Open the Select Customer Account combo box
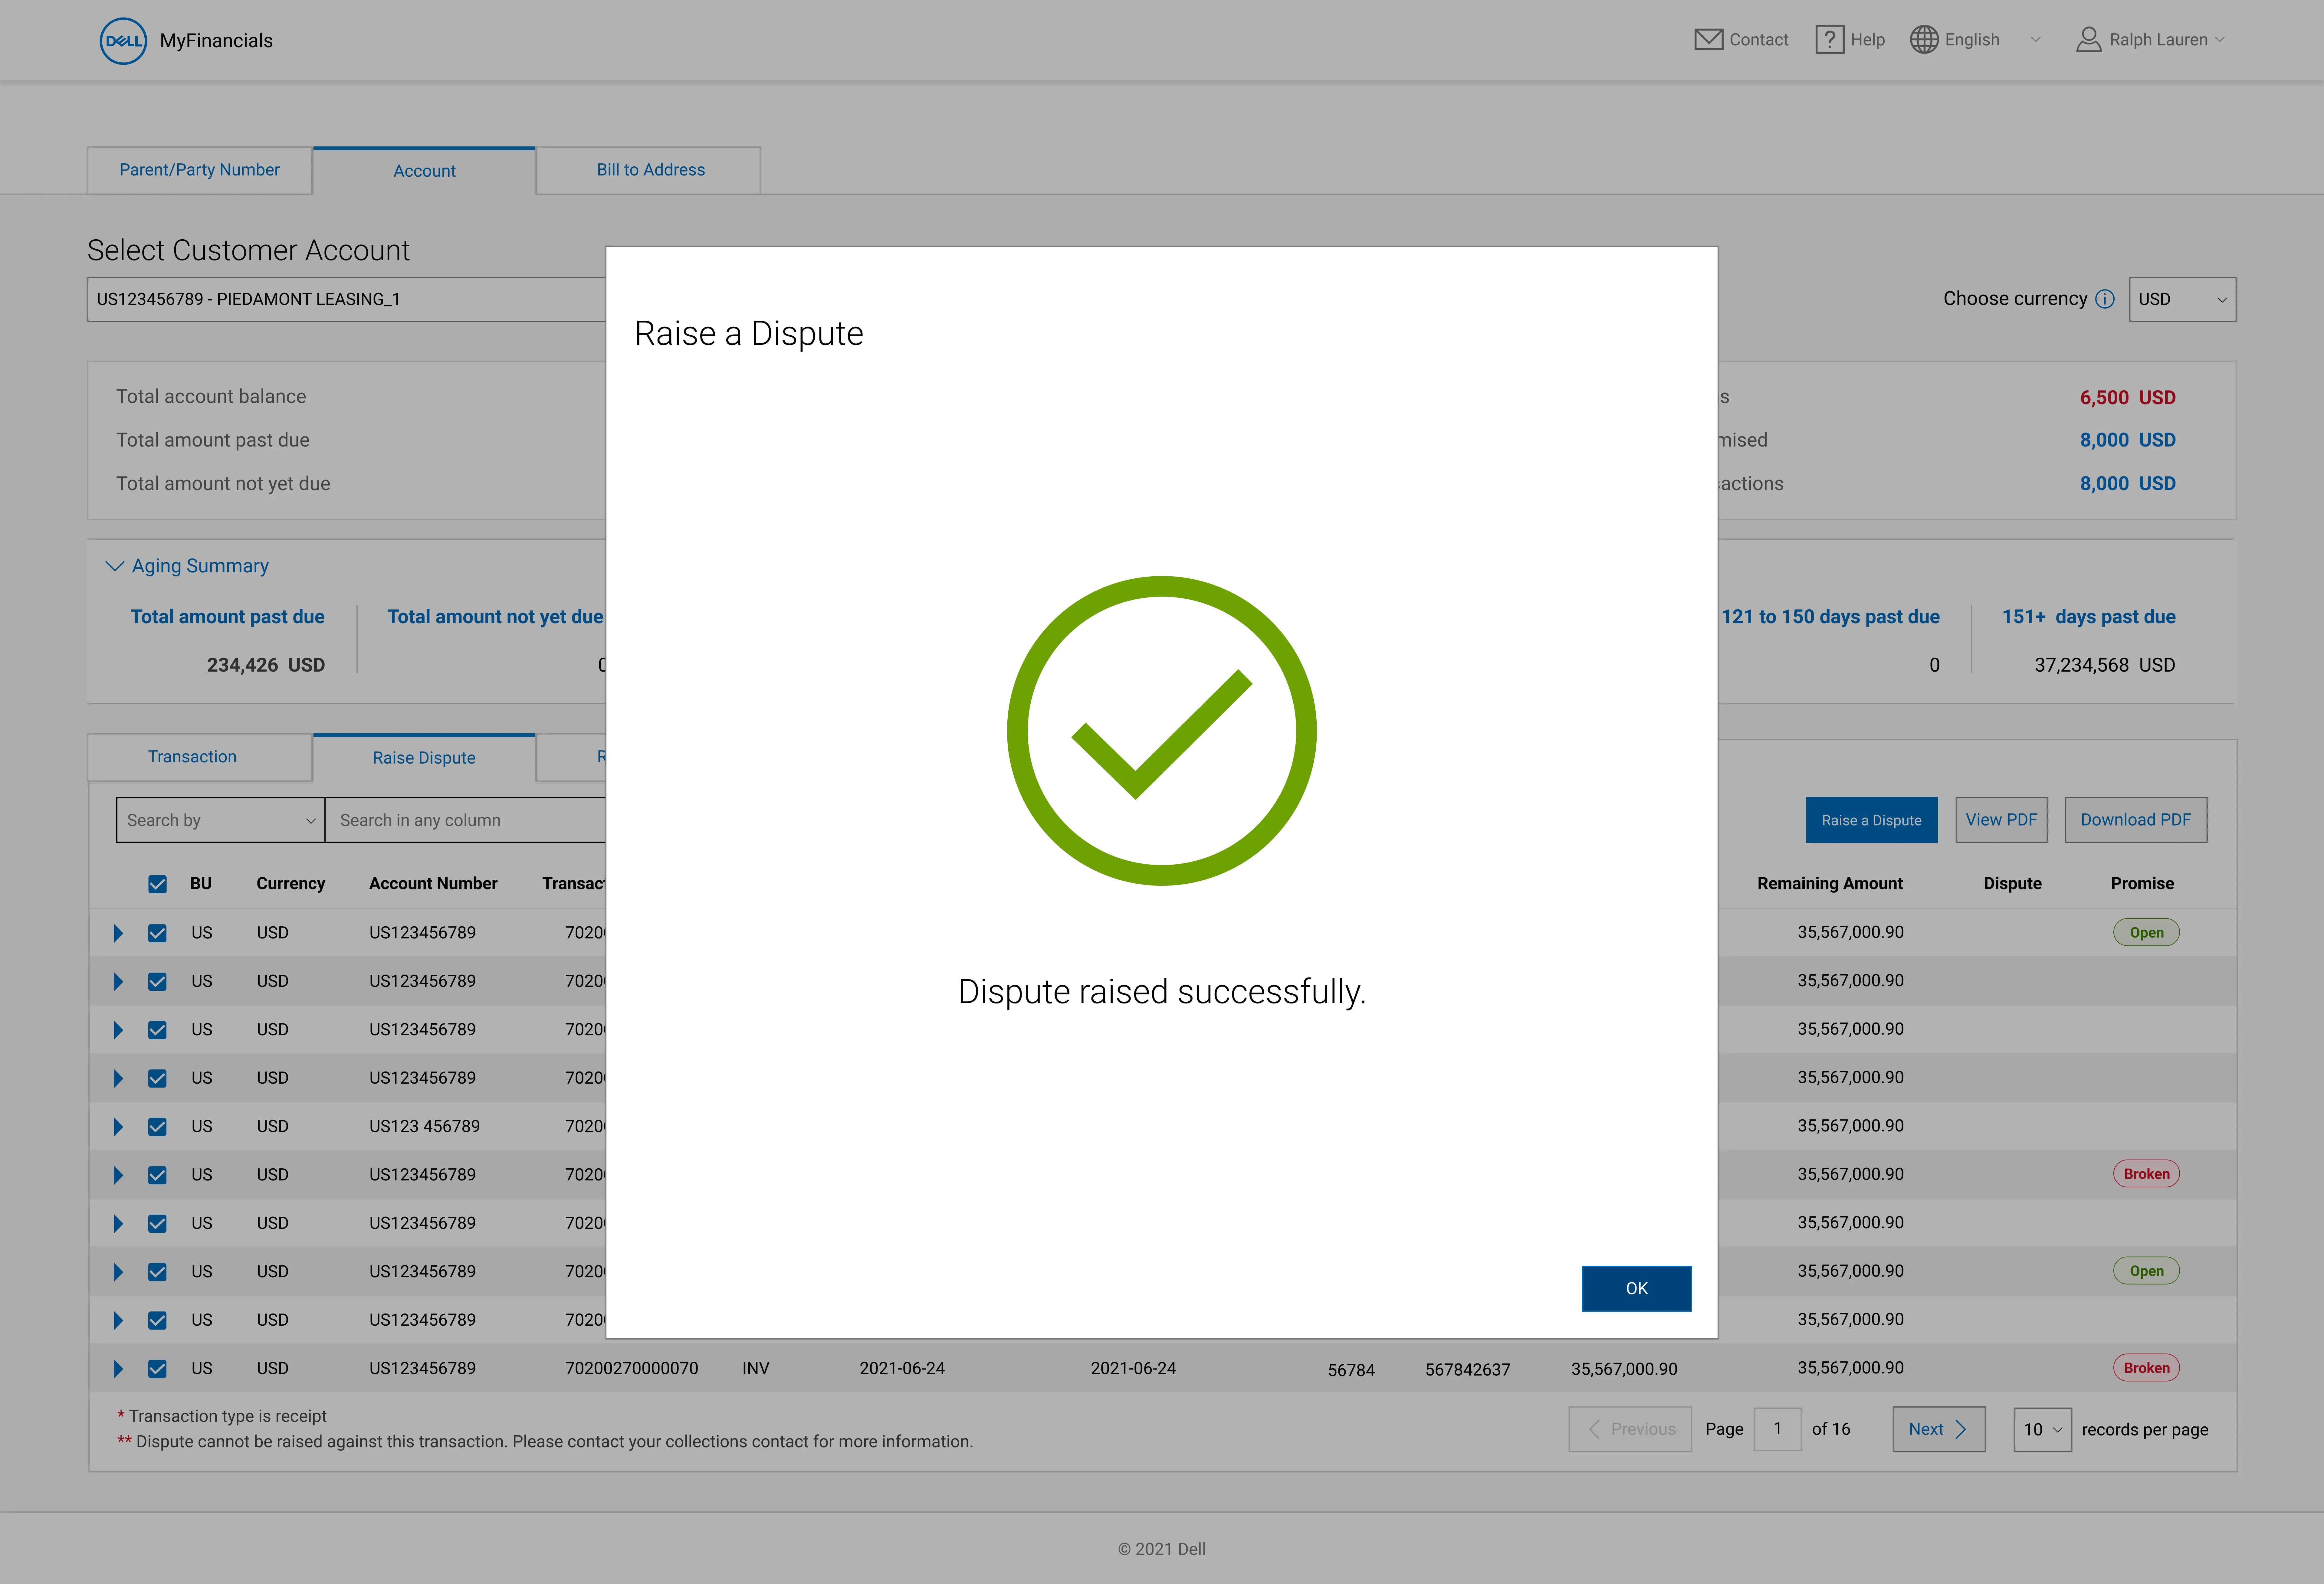This screenshot has width=2324, height=1584. click(x=346, y=299)
